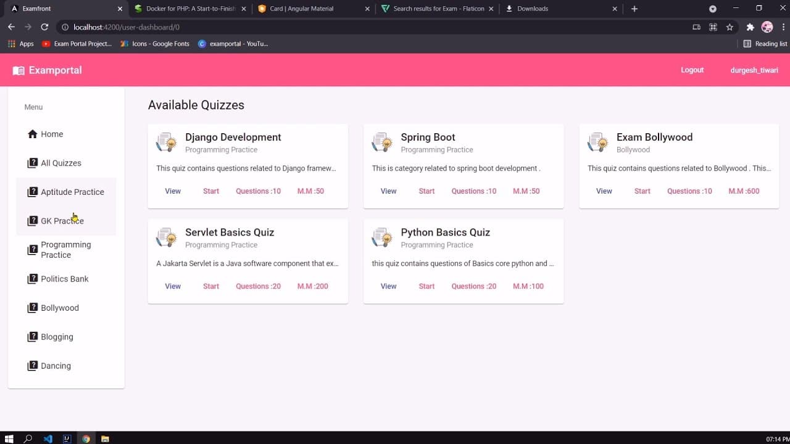Click the Home house icon in menu

[x=33, y=134]
